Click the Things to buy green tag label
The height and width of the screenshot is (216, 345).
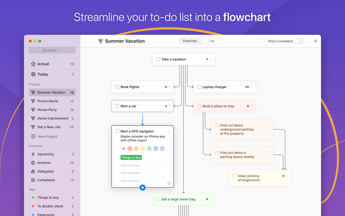point(131,158)
